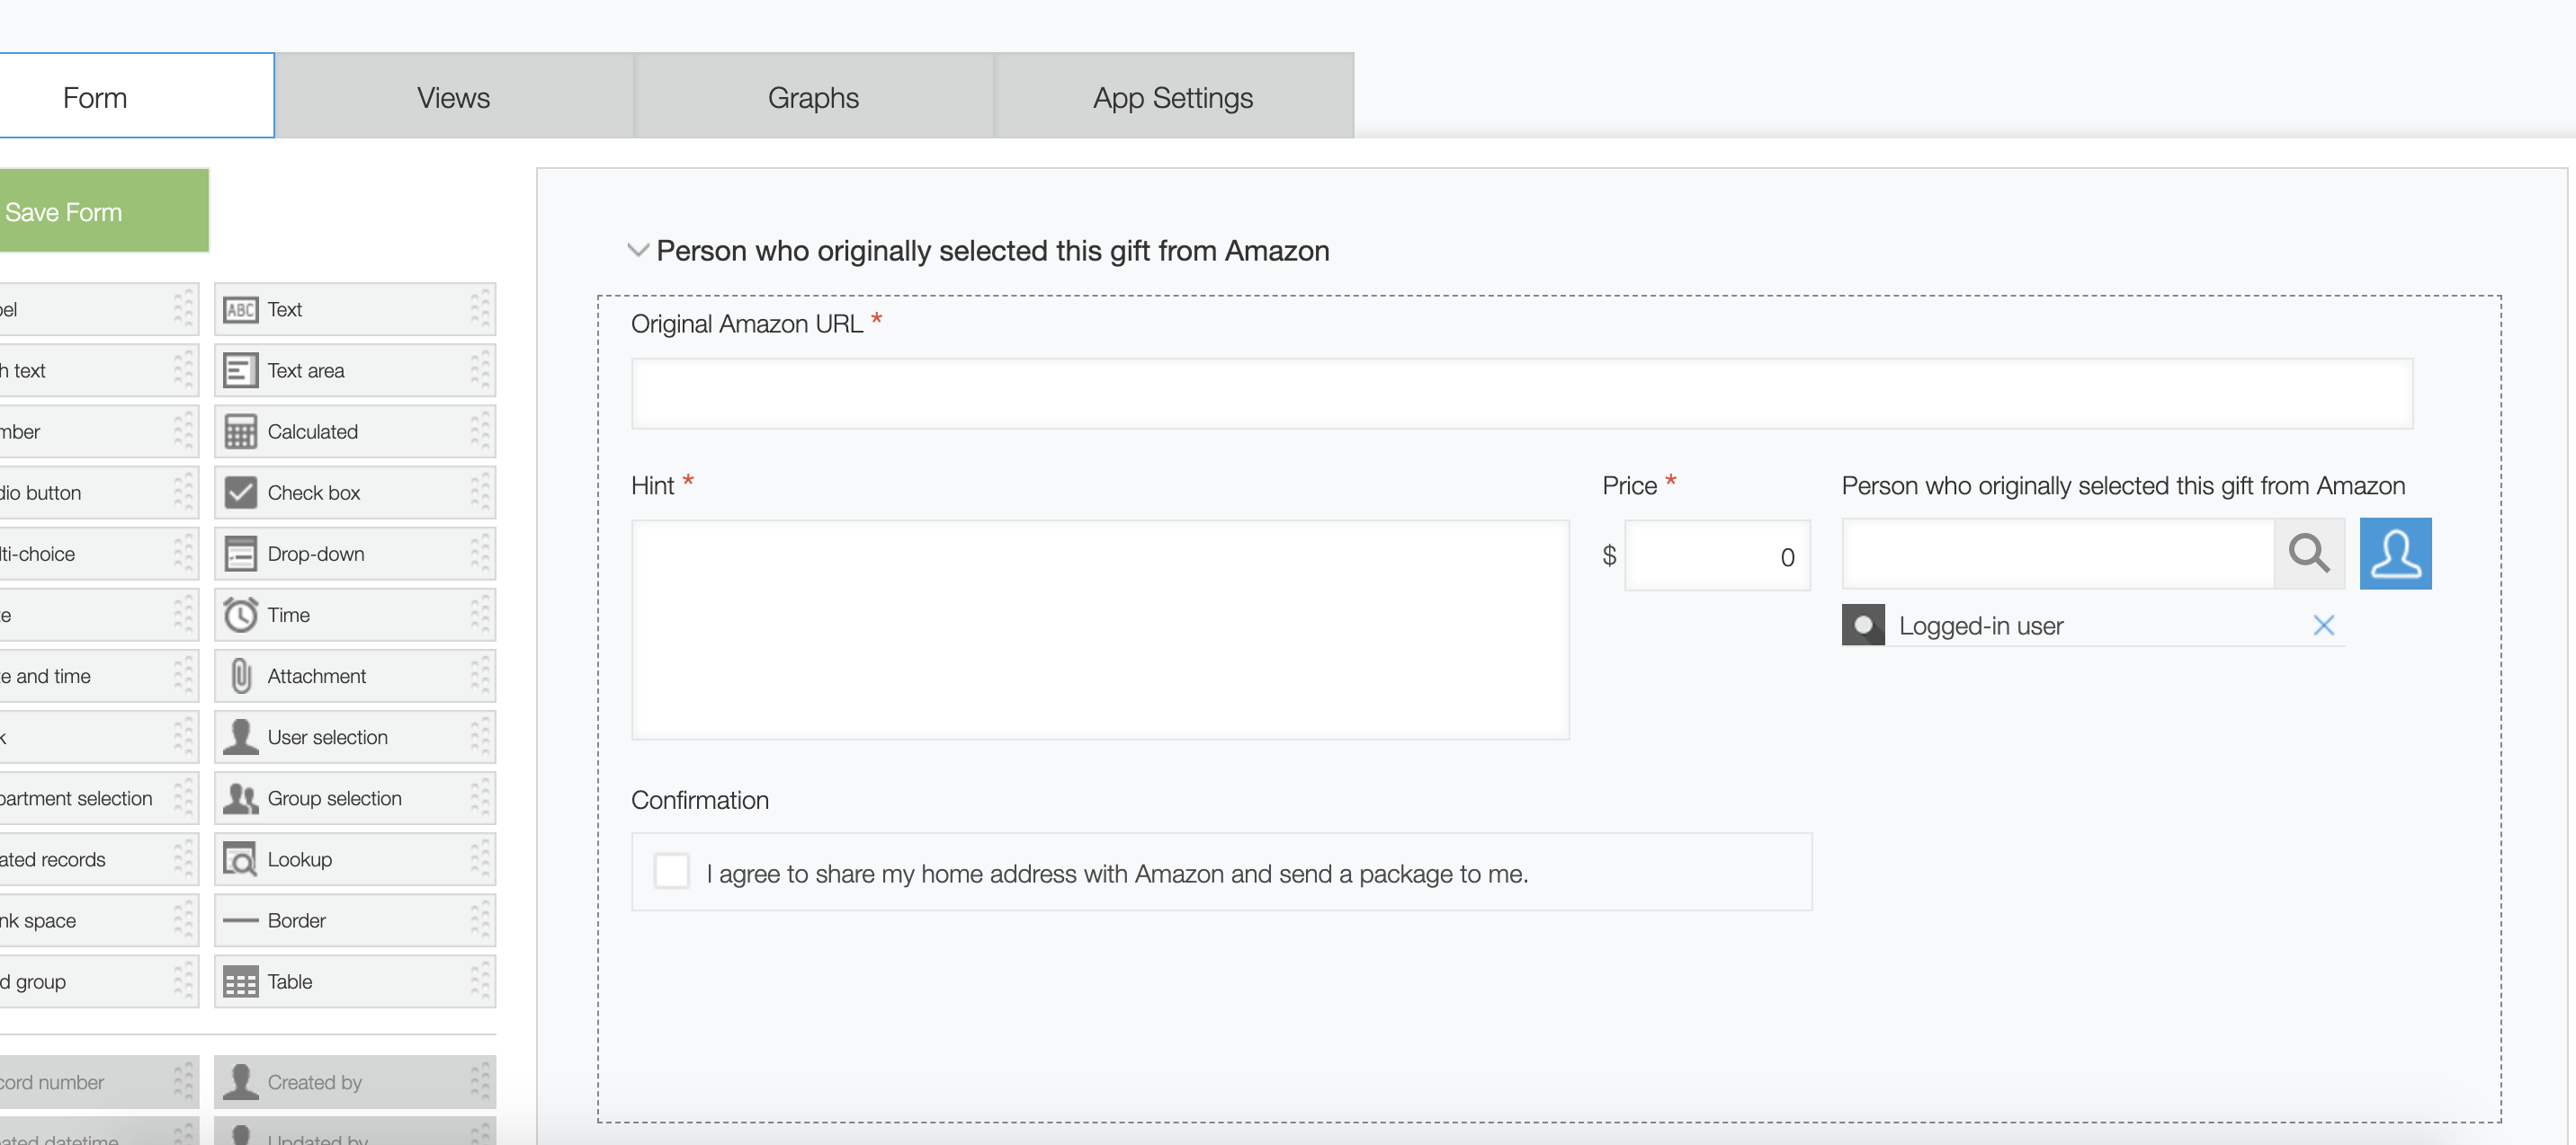Viewport: 2576px width, 1145px height.
Task: Select the Table field grid icon
Action: pyautogui.click(x=240, y=982)
